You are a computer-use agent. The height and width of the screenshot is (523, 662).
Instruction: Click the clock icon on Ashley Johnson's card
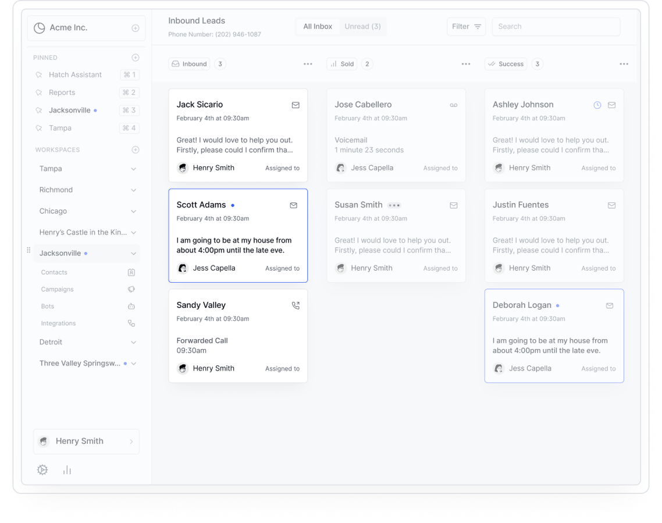coord(597,105)
